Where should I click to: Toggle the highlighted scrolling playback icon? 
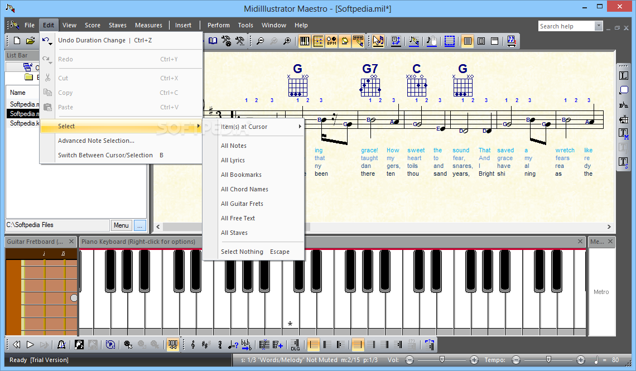point(173,345)
